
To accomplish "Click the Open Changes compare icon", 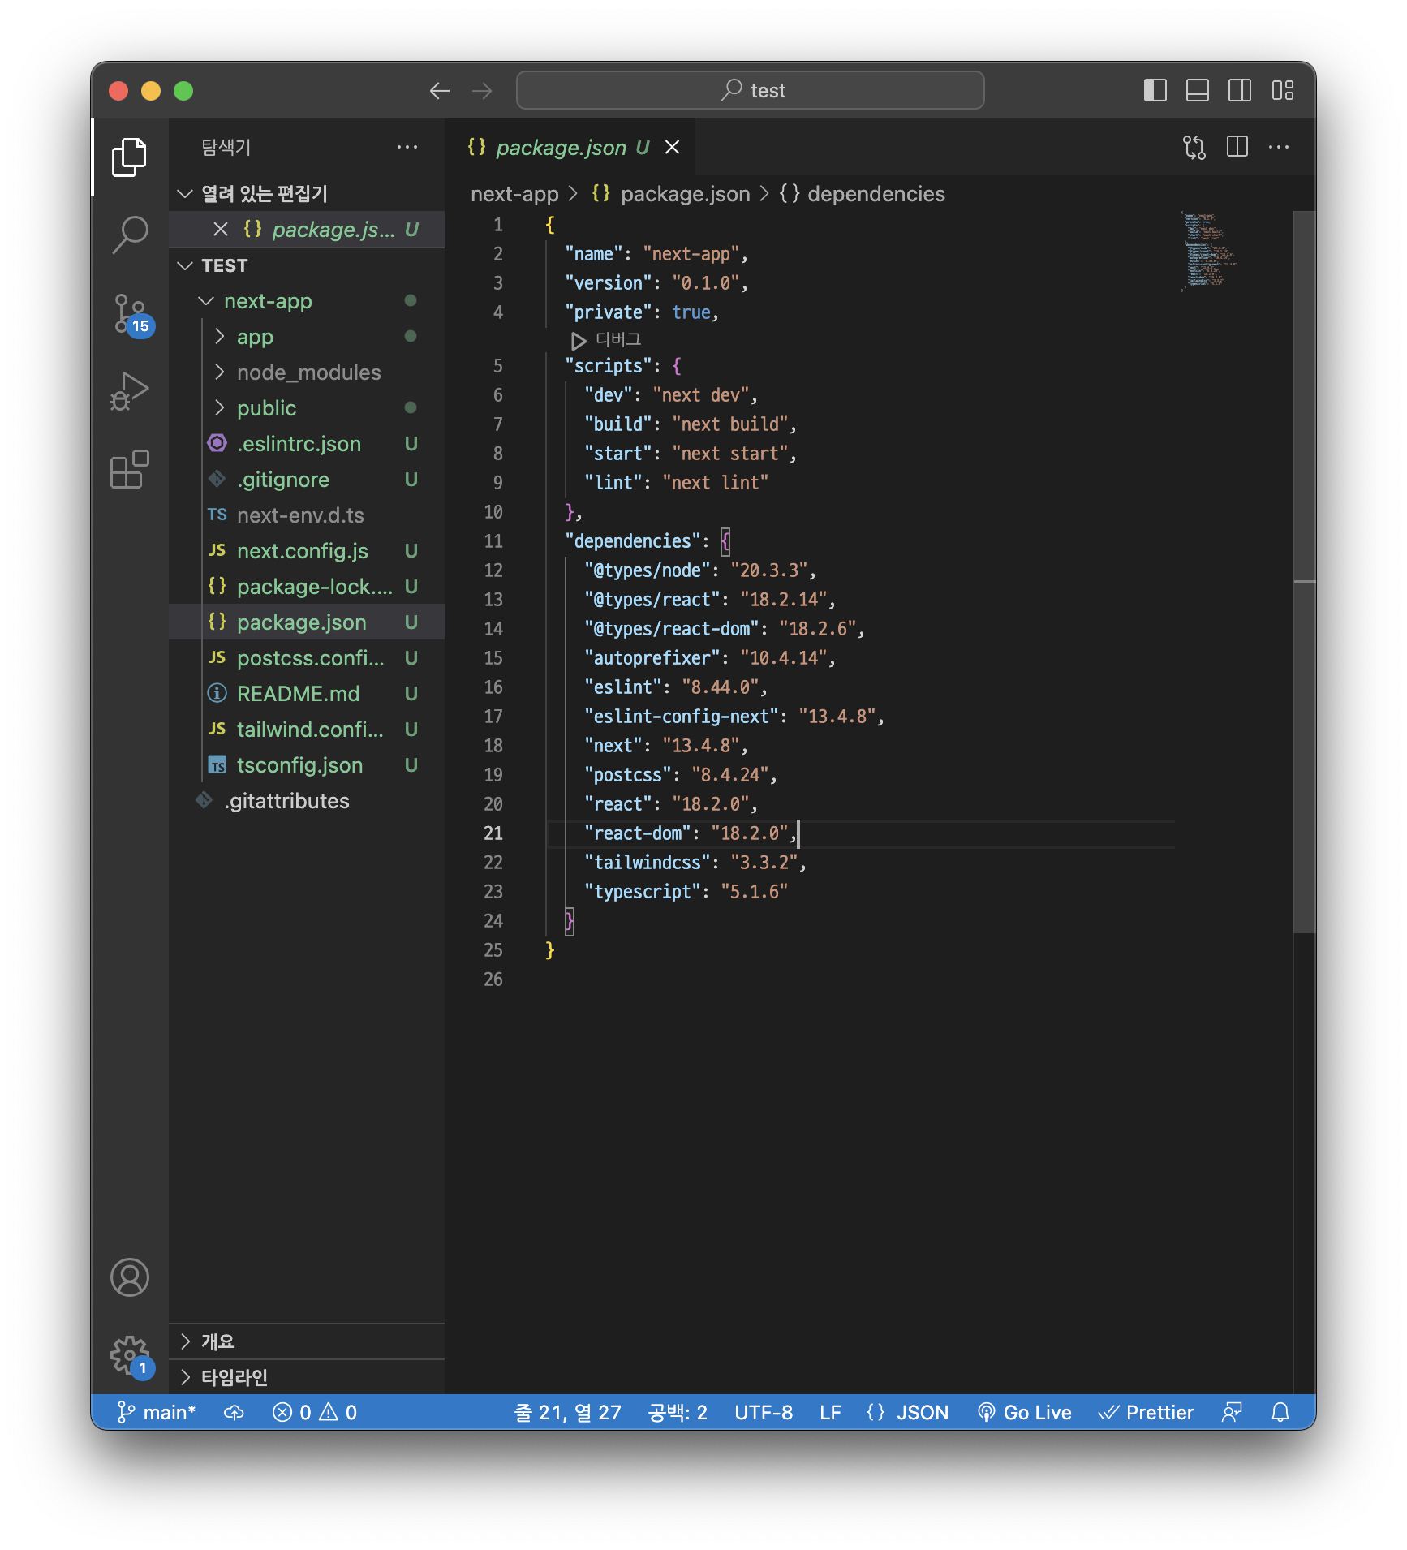I will click(x=1194, y=147).
